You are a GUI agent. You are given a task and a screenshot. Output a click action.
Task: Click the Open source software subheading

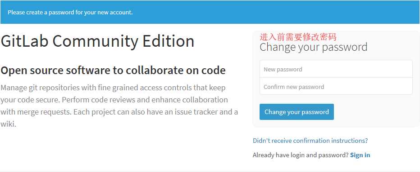pos(113,70)
